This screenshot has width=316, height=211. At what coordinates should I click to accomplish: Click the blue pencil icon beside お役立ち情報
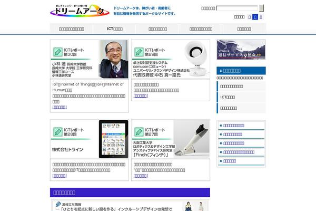coord(58,204)
